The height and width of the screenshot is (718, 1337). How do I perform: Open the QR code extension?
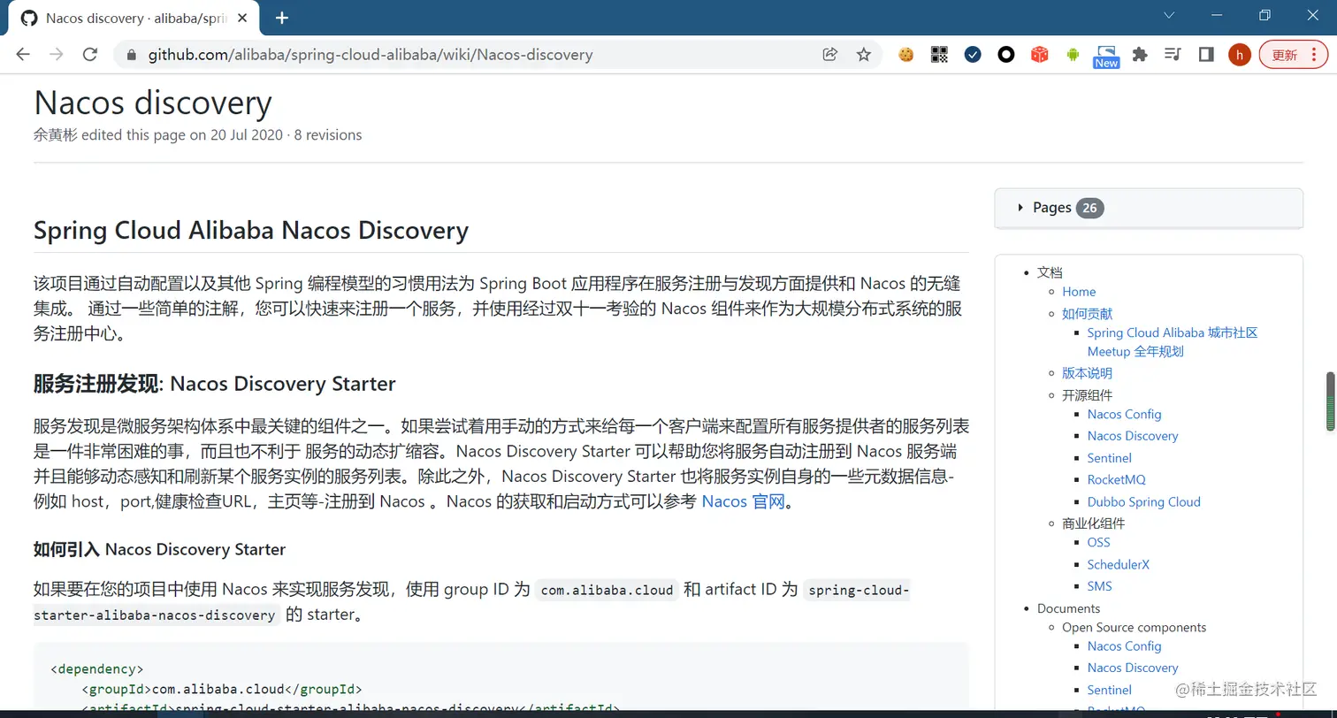point(939,55)
